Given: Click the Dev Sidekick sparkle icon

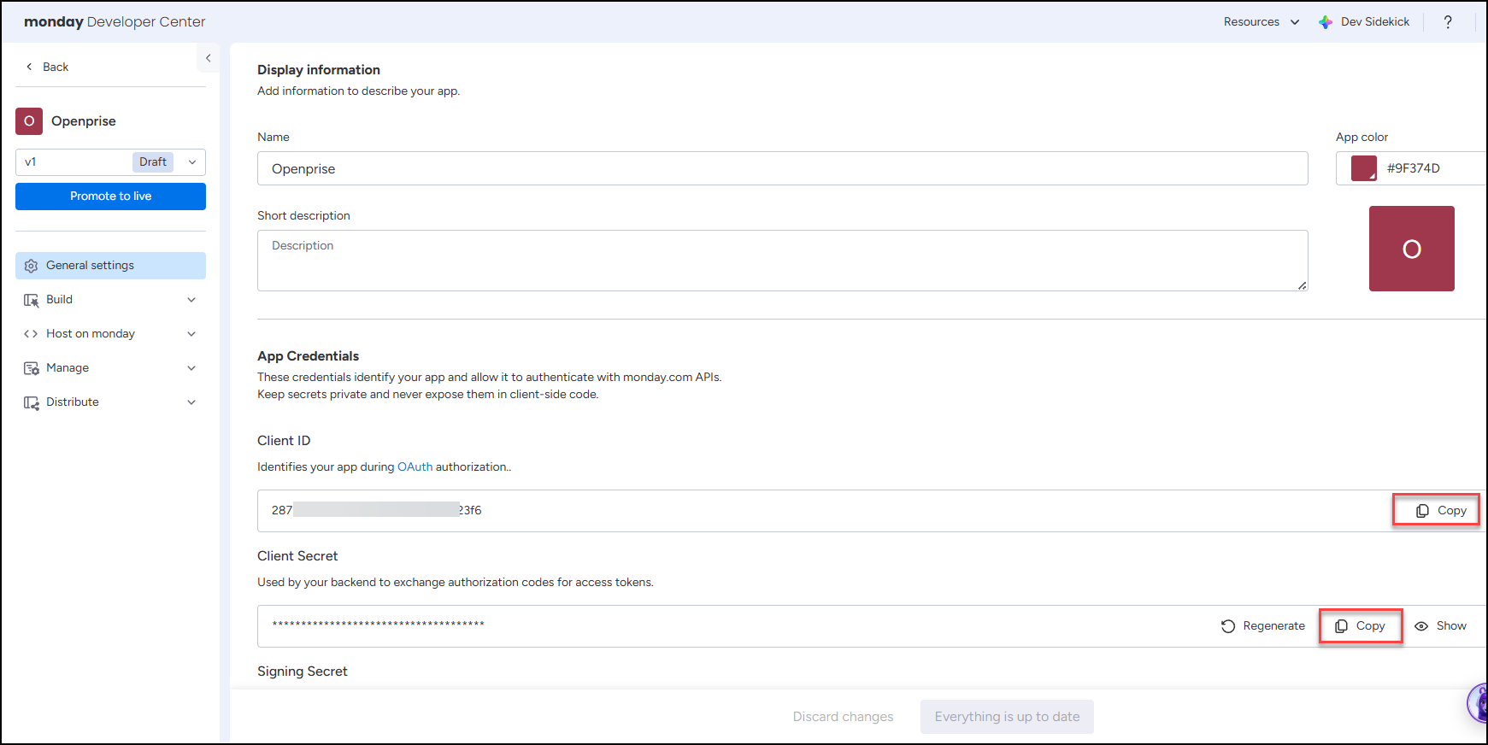Looking at the screenshot, I should point(1325,22).
